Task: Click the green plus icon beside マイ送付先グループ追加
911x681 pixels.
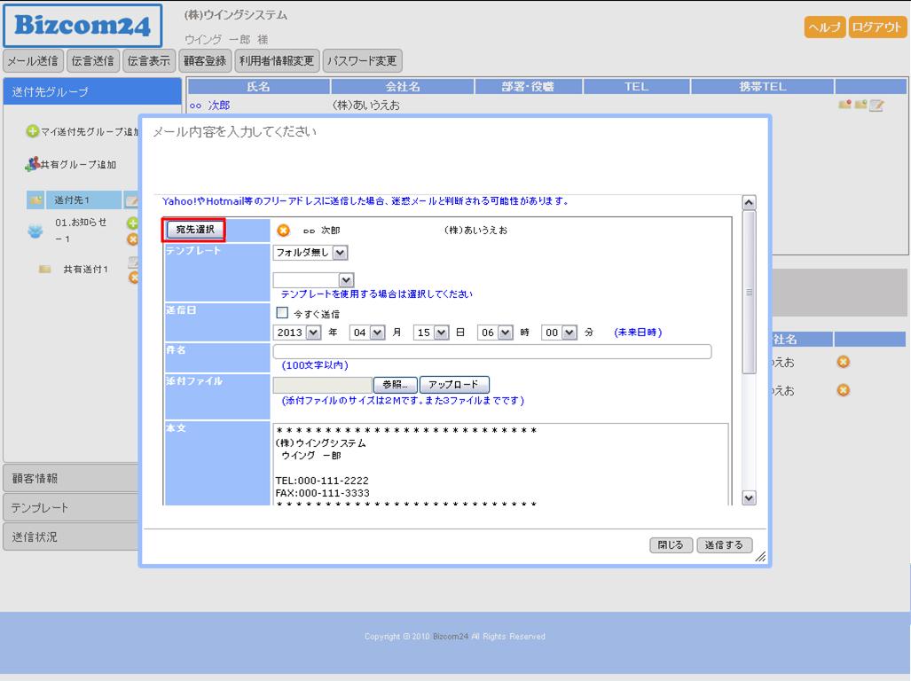Action: (32, 132)
